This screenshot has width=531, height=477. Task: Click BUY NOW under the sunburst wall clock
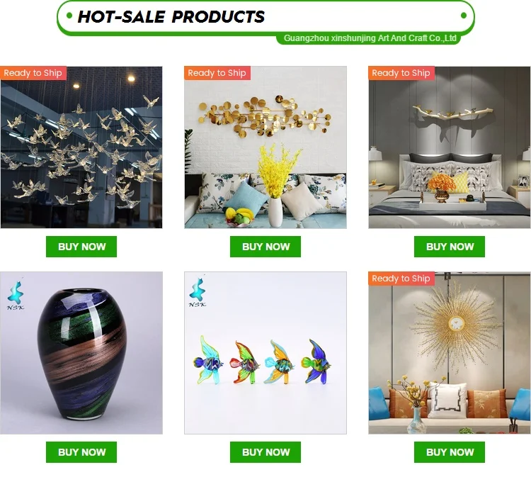coord(450,452)
